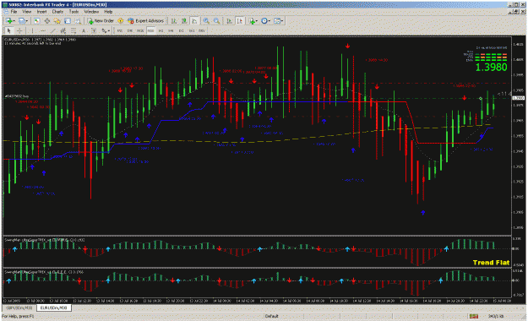Open the Periodicity clock icon
The image size is (528, 321).
pyautogui.click(x=264, y=21)
